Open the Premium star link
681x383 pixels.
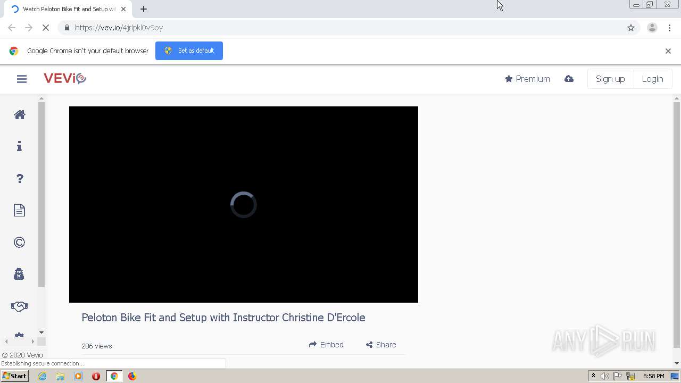pyautogui.click(x=527, y=79)
